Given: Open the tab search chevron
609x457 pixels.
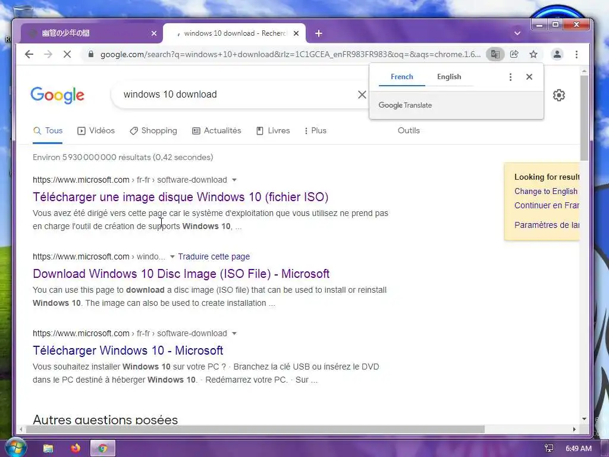Looking at the screenshot, I should [x=517, y=33].
